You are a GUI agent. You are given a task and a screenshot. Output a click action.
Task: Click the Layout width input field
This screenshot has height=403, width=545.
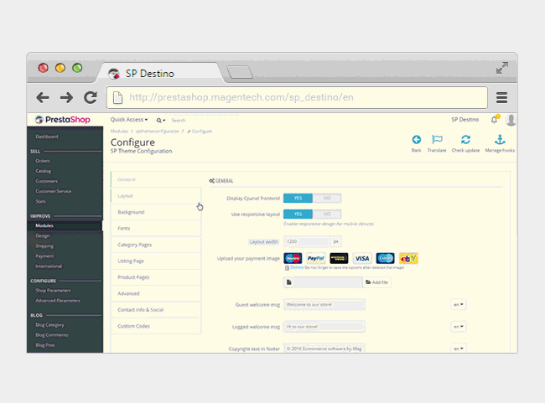[x=307, y=241]
